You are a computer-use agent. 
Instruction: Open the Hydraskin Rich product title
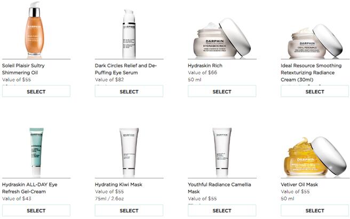point(205,66)
